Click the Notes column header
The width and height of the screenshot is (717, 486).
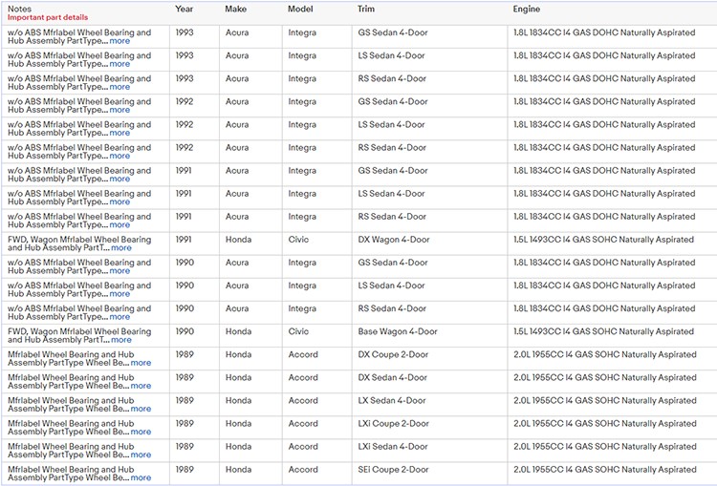click(20, 9)
